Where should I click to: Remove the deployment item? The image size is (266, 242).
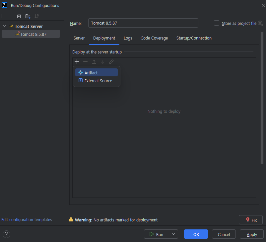(x=85, y=62)
